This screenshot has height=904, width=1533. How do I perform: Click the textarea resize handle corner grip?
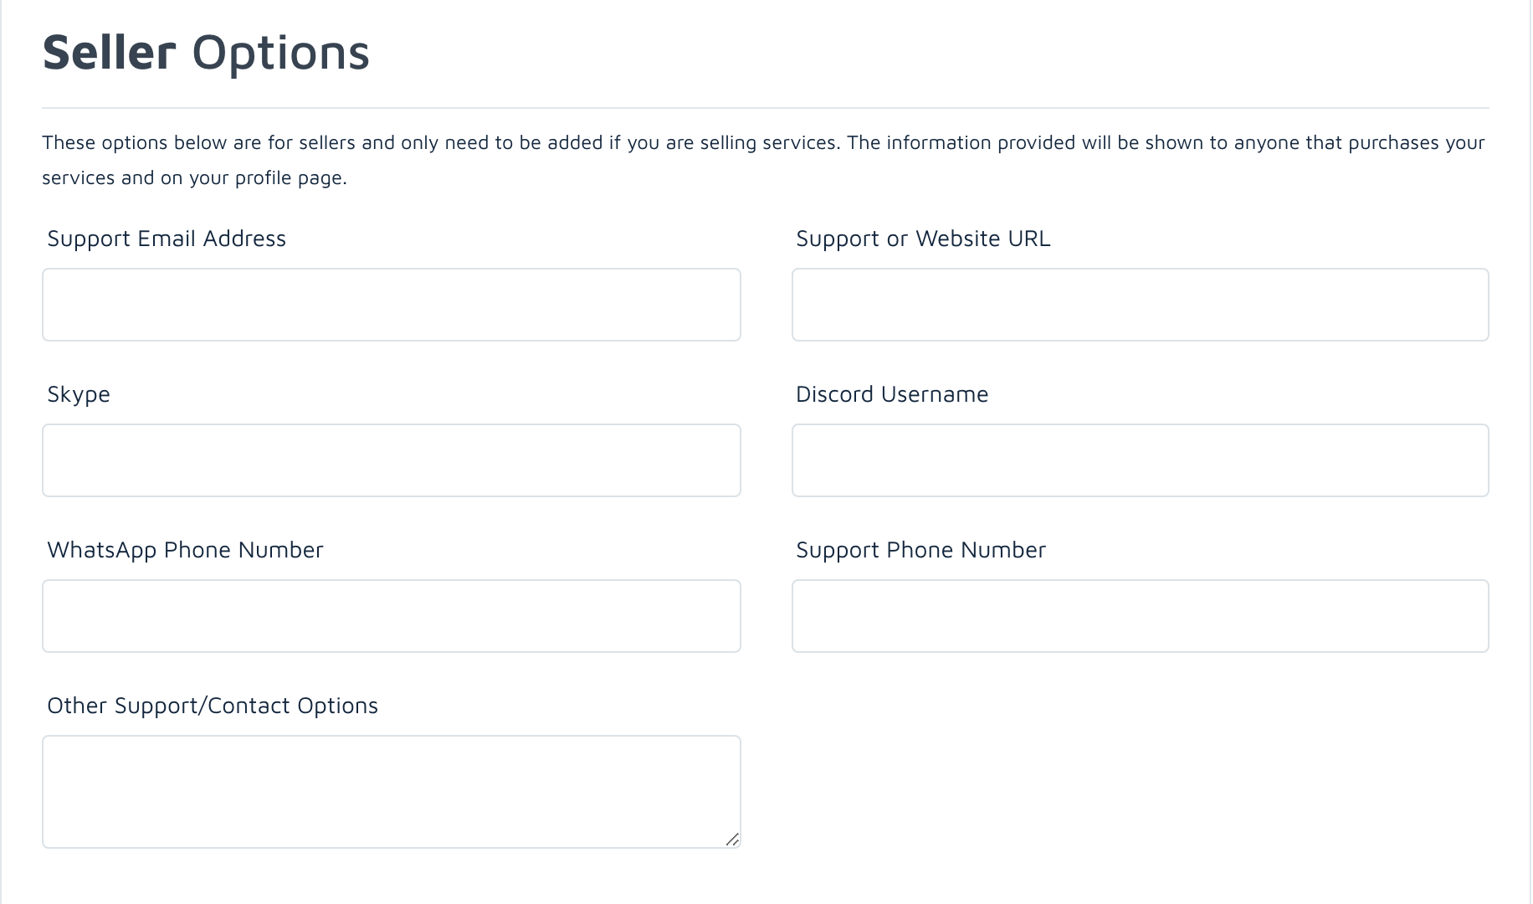[x=732, y=840]
